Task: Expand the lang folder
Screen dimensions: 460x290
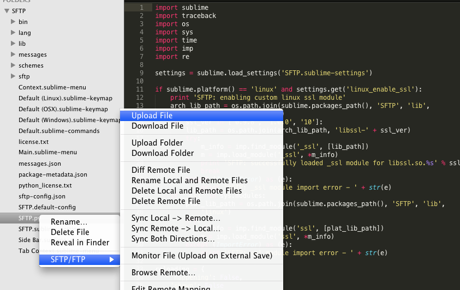Action: click(13, 33)
